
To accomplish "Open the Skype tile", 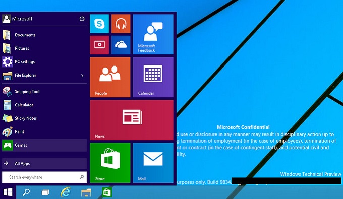I will click(x=99, y=24).
